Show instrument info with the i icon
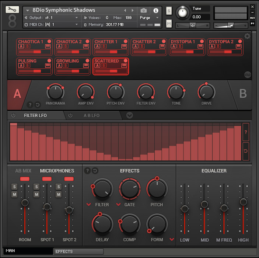Image resolution: width=259 pixels, height=258 pixels. [156, 11]
